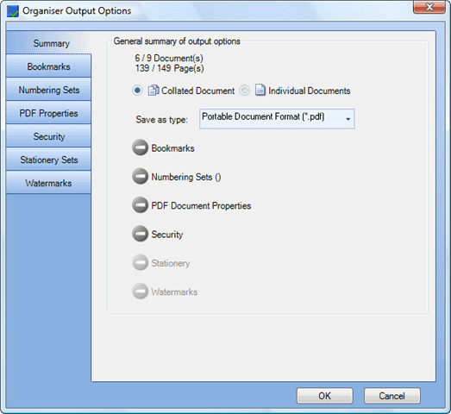Go to the PDF Properties tab
Screen dimensions: 451x414
click(48, 113)
